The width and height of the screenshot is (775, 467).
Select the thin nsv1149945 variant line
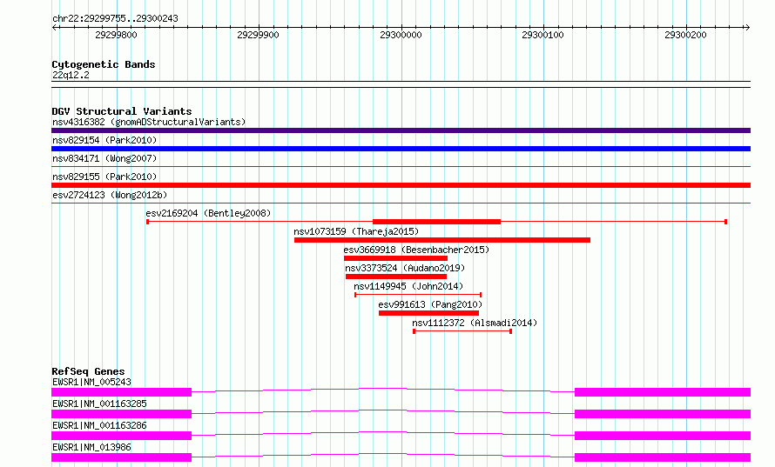[418, 295]
